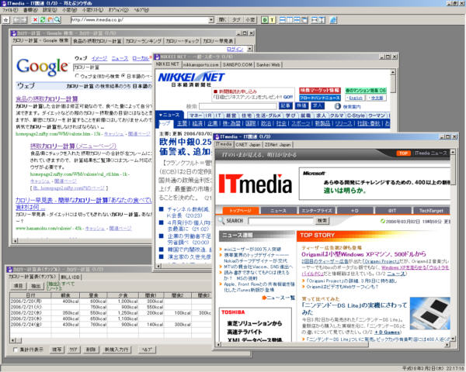Open the 小窓リスト(L) menu
Viewport: 466px width, 372px height.
pyautogui.click(x=92, y=10)
